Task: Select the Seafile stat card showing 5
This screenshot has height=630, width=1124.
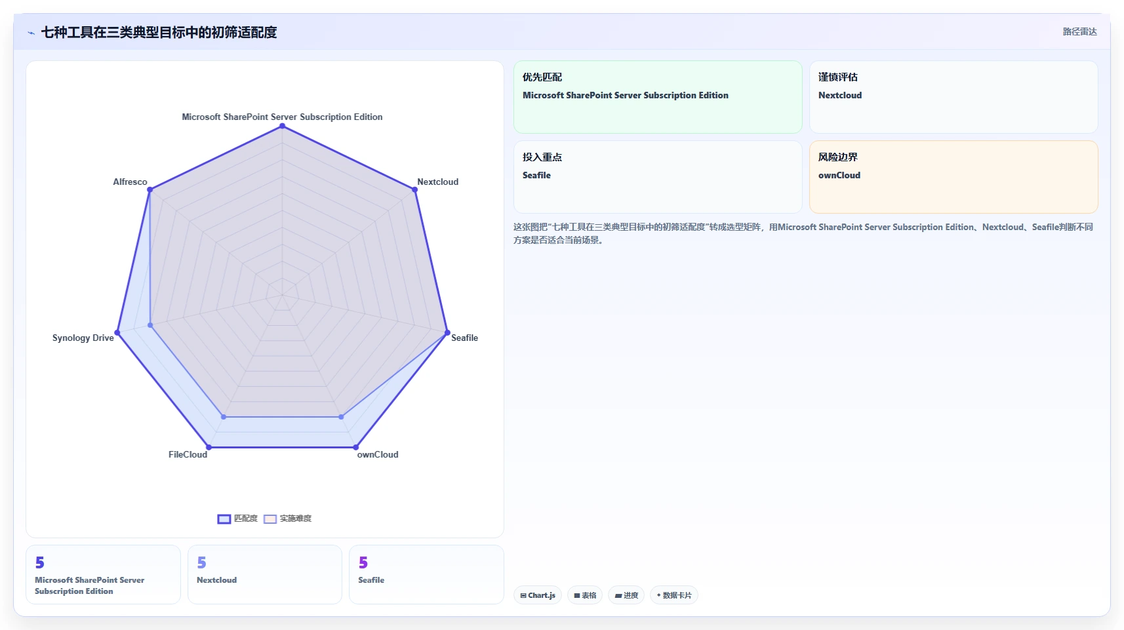Action: tap(426, 574)
